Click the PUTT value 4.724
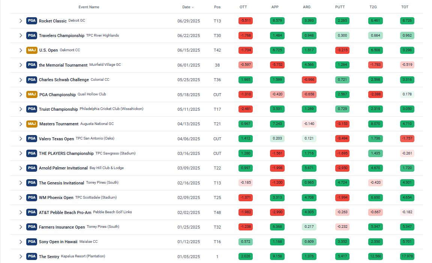Screen dimensions: 432x263 pyautogui.click(x=342, y=183)
